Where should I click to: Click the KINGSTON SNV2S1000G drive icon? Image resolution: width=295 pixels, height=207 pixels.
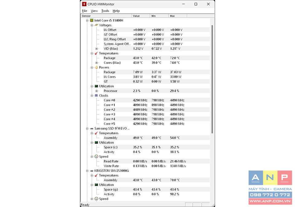pyautogui.click(x=92, y=171)
